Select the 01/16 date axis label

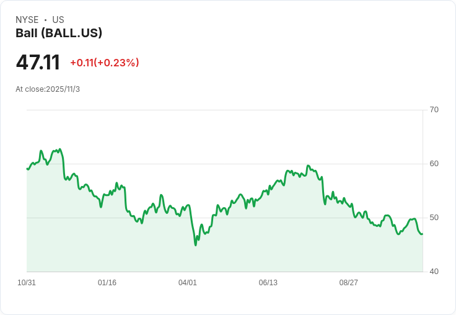tap(107, 283)
